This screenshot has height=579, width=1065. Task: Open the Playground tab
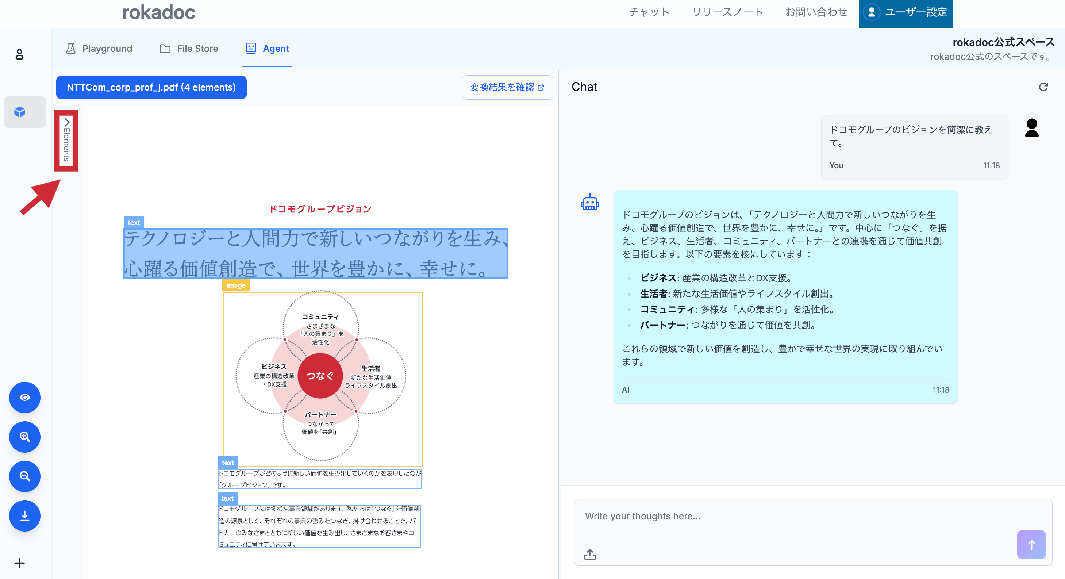99,49
